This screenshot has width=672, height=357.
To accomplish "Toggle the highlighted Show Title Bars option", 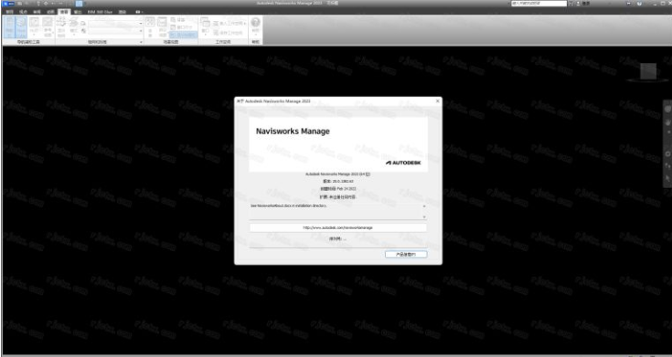I will click(x=184, y=35).
